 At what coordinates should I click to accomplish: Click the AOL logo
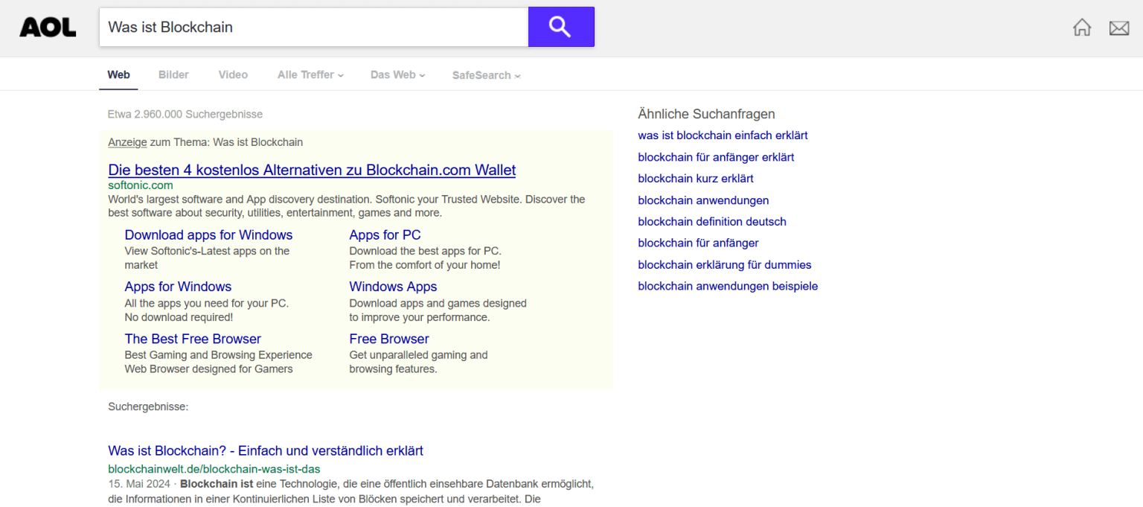click(x=48, y=28)
